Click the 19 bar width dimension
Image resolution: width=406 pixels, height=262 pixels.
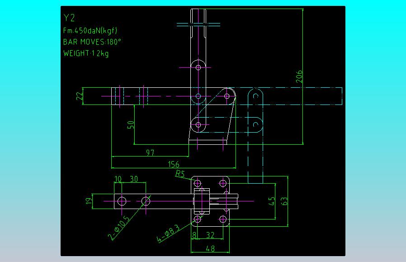89,201
